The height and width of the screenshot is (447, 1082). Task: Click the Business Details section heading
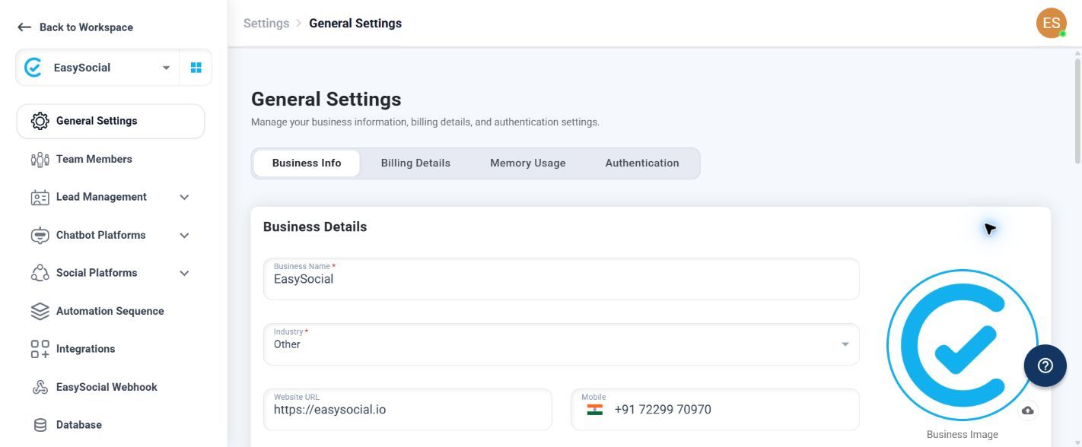(x=315, y=227)
